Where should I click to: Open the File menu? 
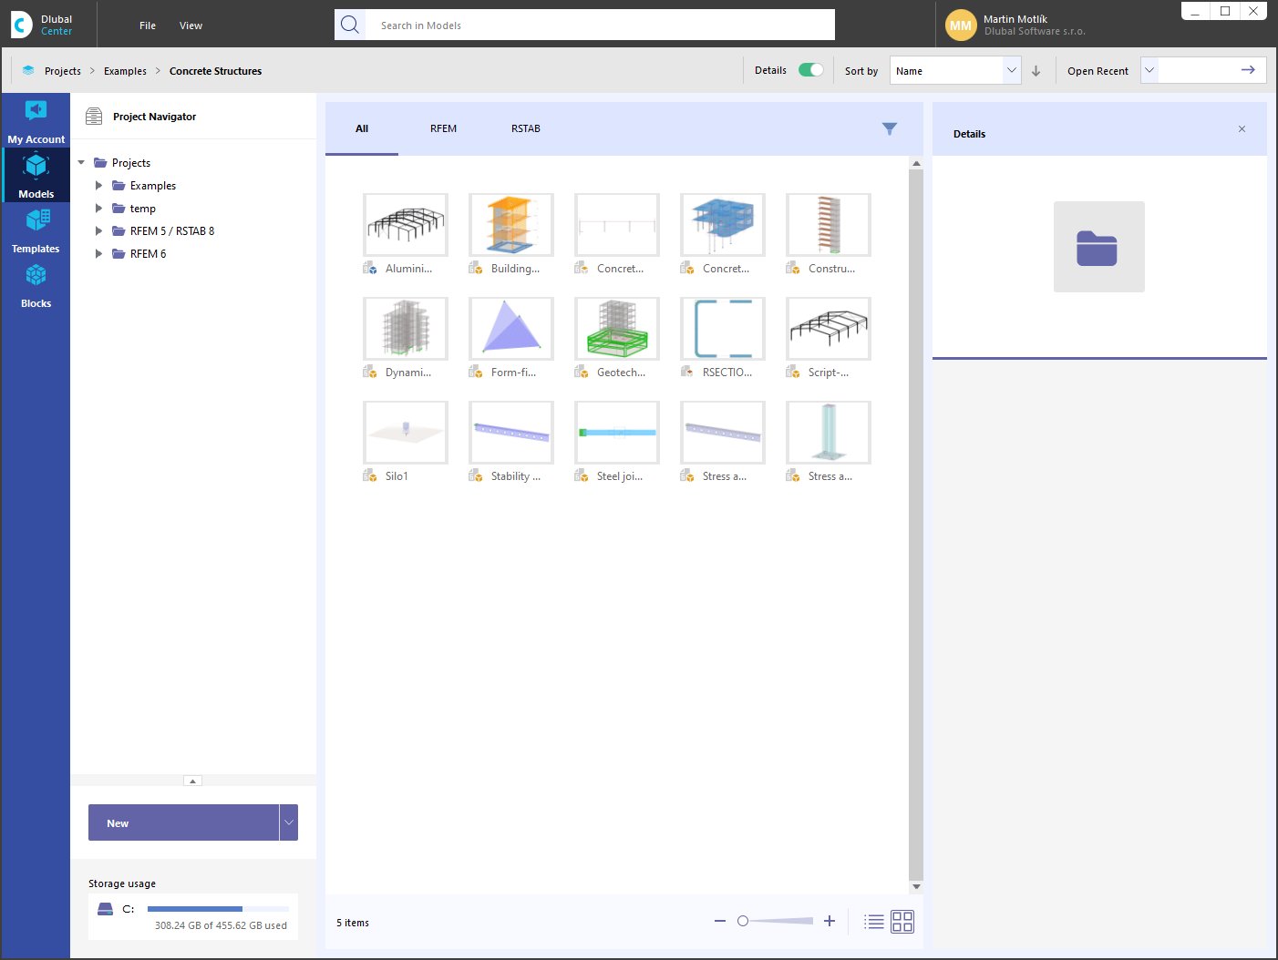[147, 25]
